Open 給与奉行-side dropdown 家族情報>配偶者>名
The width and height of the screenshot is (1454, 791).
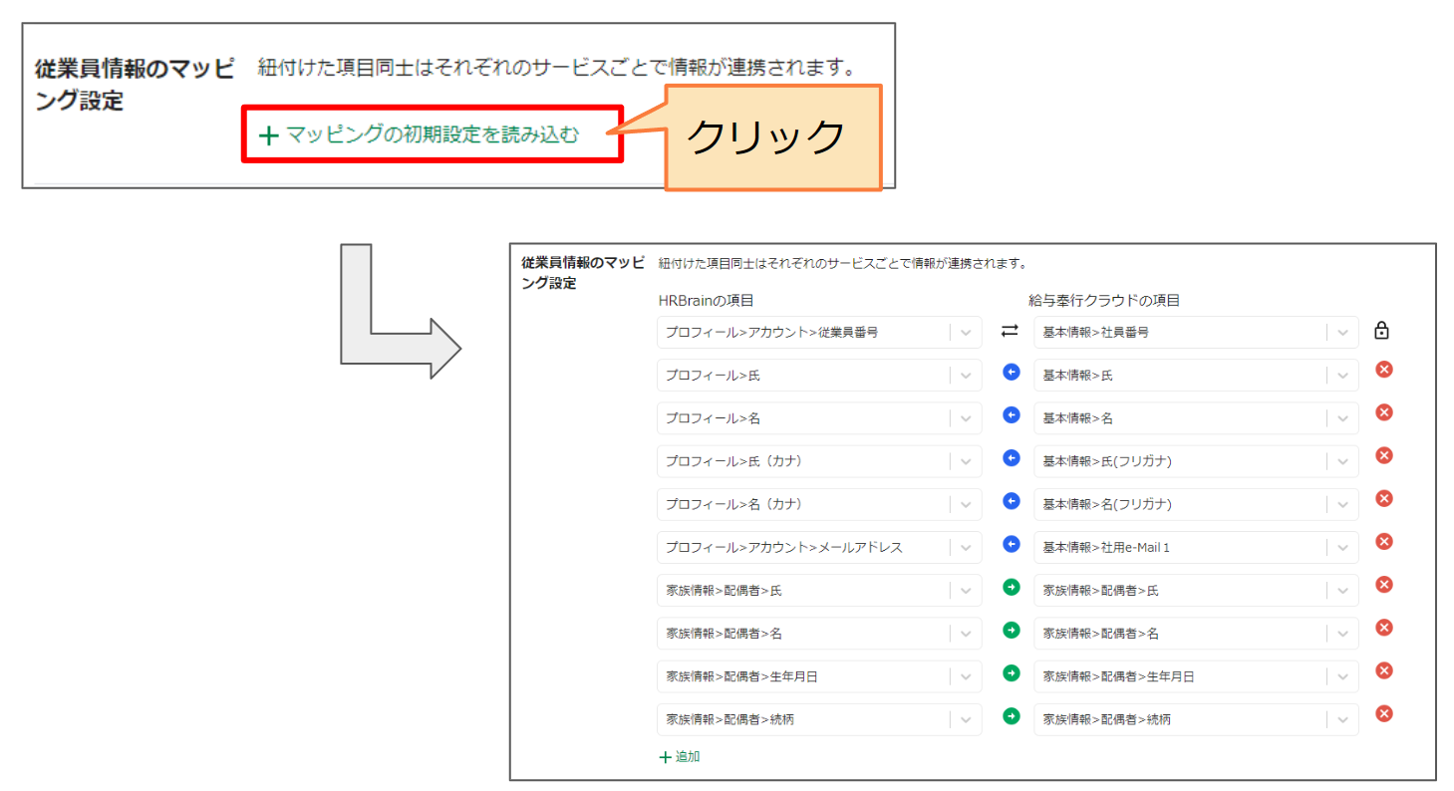(1196, 634)
